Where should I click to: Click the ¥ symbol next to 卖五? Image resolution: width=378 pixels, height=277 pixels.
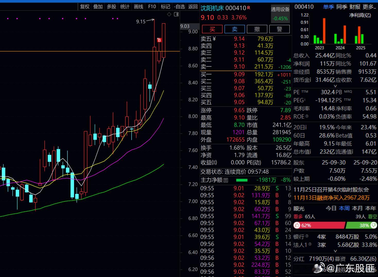[x=214, y=39]
